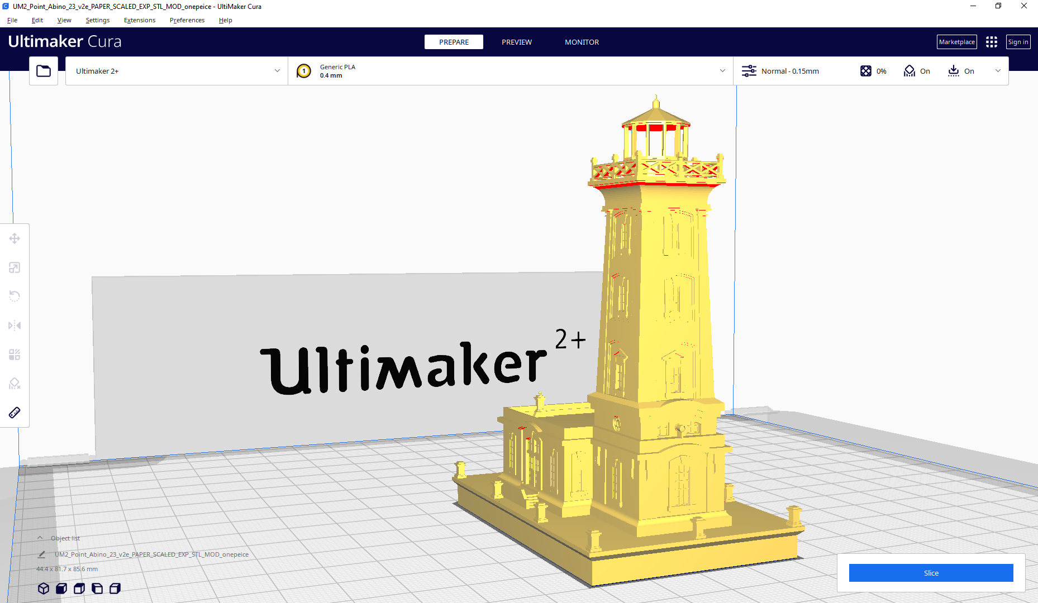Open the Extensions menu
This screenshot has width=1038, height=603.
click(140, 20)
